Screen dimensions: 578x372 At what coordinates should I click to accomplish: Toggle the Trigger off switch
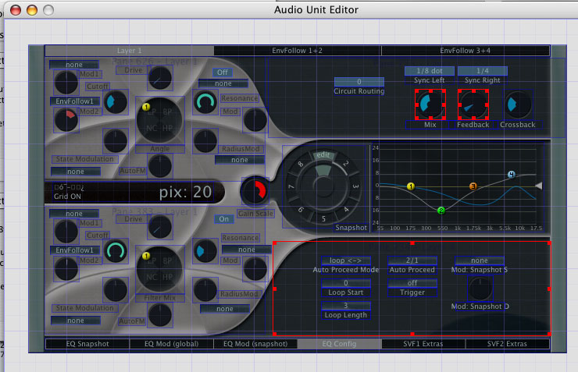[412, 283]
